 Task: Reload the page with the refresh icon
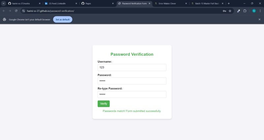[x=16, y=11]
